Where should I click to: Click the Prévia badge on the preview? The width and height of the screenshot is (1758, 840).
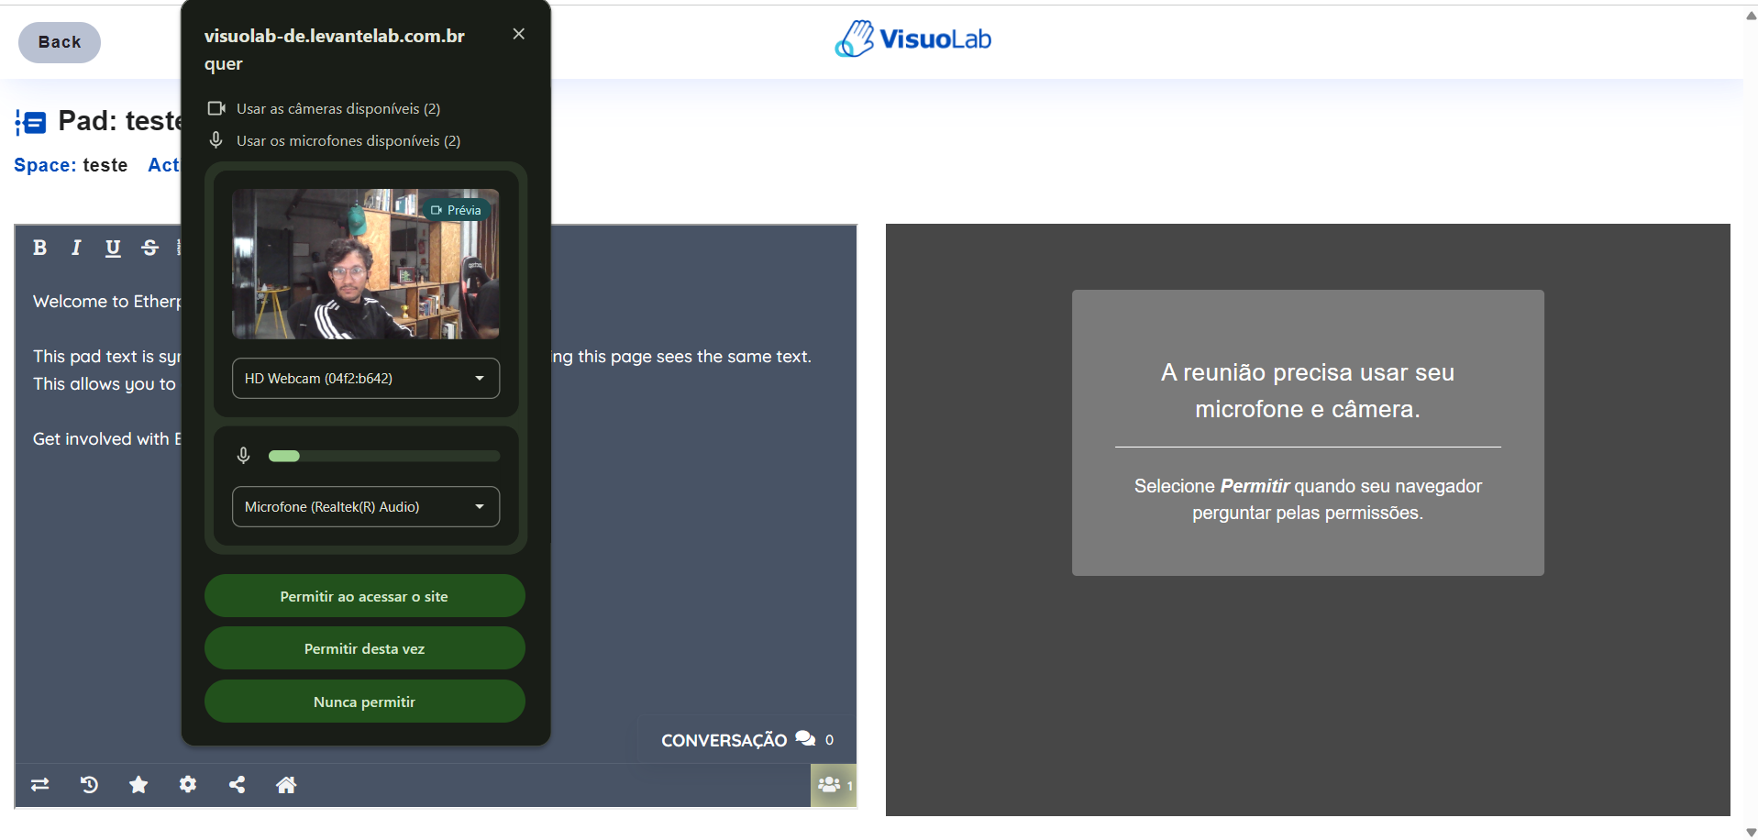point(456,210)
